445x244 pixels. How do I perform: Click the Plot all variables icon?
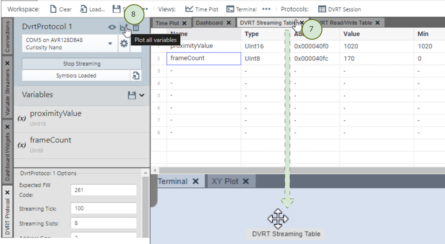(123, 27)
